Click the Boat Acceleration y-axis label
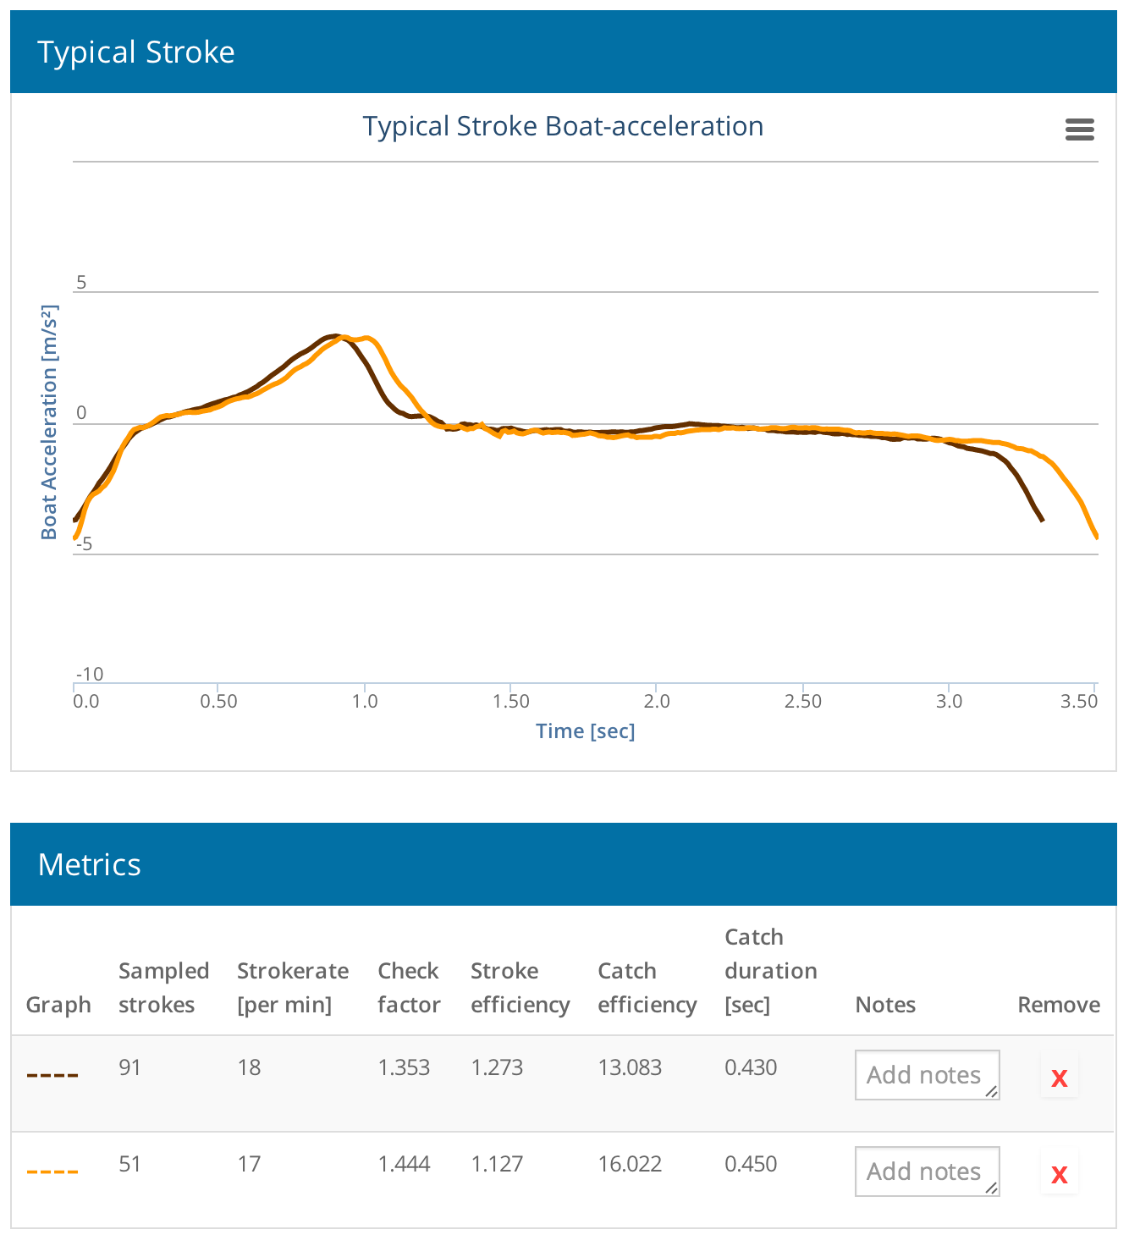The width and height of the screenshot is (1129, 1246). (x=49, y=422)
